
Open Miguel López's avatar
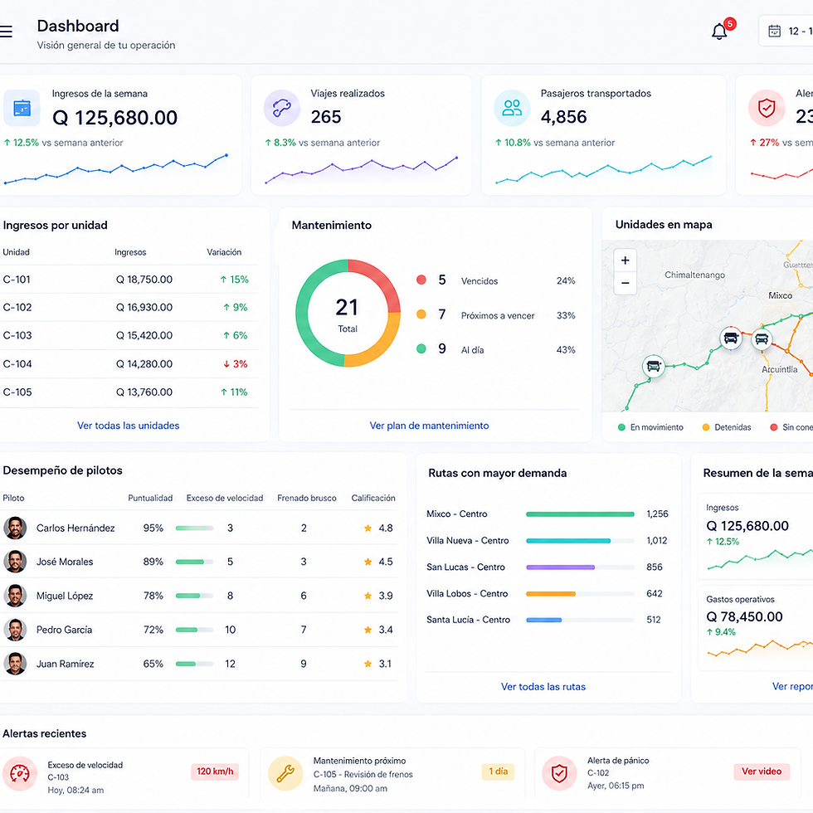tap(15, 596)
